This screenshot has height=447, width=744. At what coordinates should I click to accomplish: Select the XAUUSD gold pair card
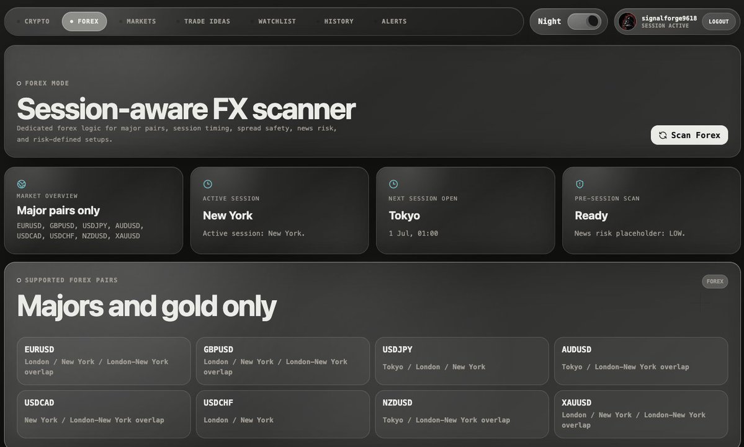pyautogui.click(x=641, y=414)
